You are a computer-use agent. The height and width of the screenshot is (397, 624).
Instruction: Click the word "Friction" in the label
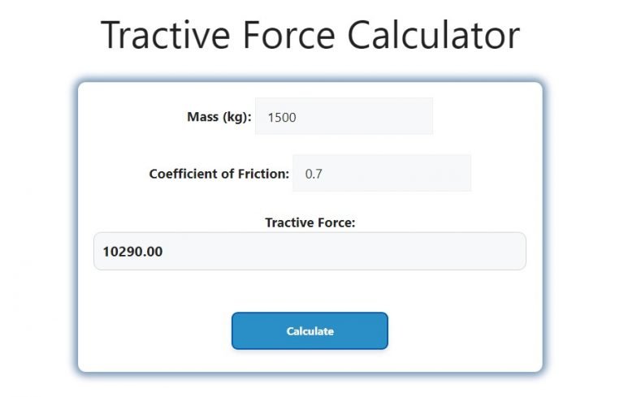coord(262,174)
